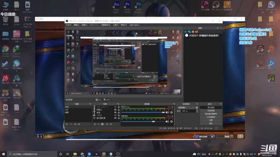The image size is (280, 157).
Task: Open scene transition properties gear
Action: pyautogui.click(x=197, y=107)
